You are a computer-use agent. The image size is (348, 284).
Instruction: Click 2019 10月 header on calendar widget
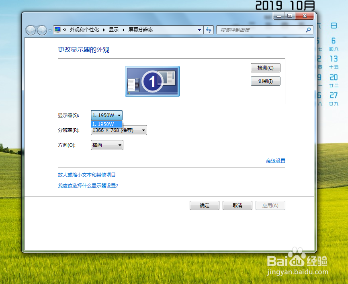click(x=285, y=5)
